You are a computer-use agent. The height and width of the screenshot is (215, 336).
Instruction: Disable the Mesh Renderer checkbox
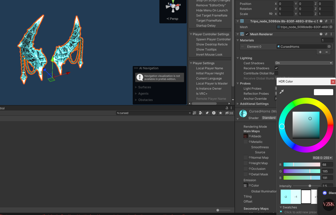[x=247, y=34]
